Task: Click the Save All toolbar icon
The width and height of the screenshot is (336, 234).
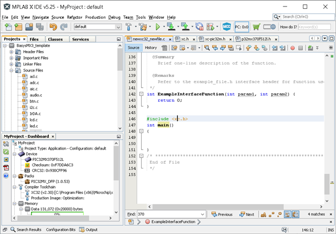Action: click(x=40, y=27)
